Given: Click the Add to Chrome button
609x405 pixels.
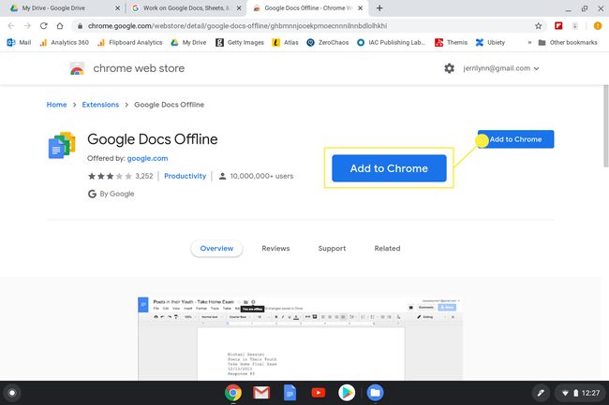Looking at the screenshot, I should (516, 139).
